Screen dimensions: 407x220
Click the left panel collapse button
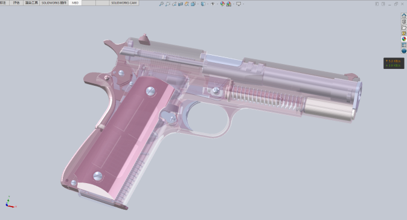377,4
